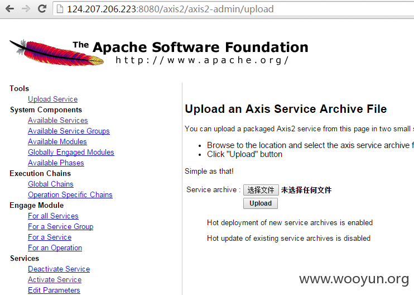414x295 pixels.
Task: Click the Services section heading
Action: click(x=25, y=258)
